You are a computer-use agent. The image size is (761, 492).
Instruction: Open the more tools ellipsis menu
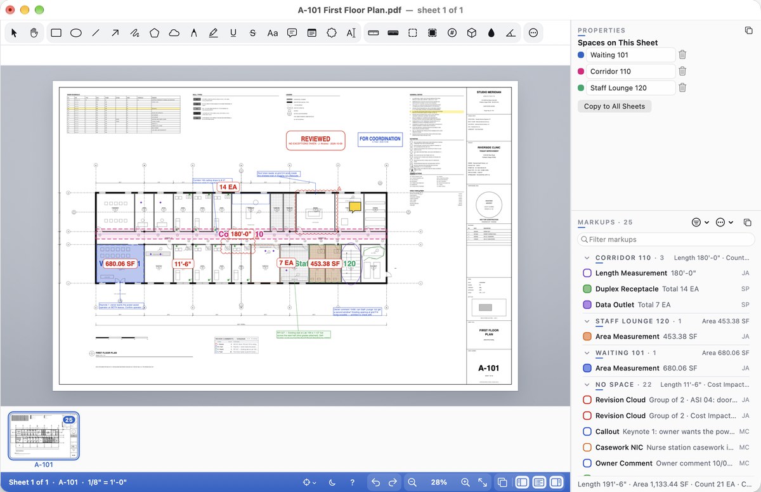click(533, 33)
